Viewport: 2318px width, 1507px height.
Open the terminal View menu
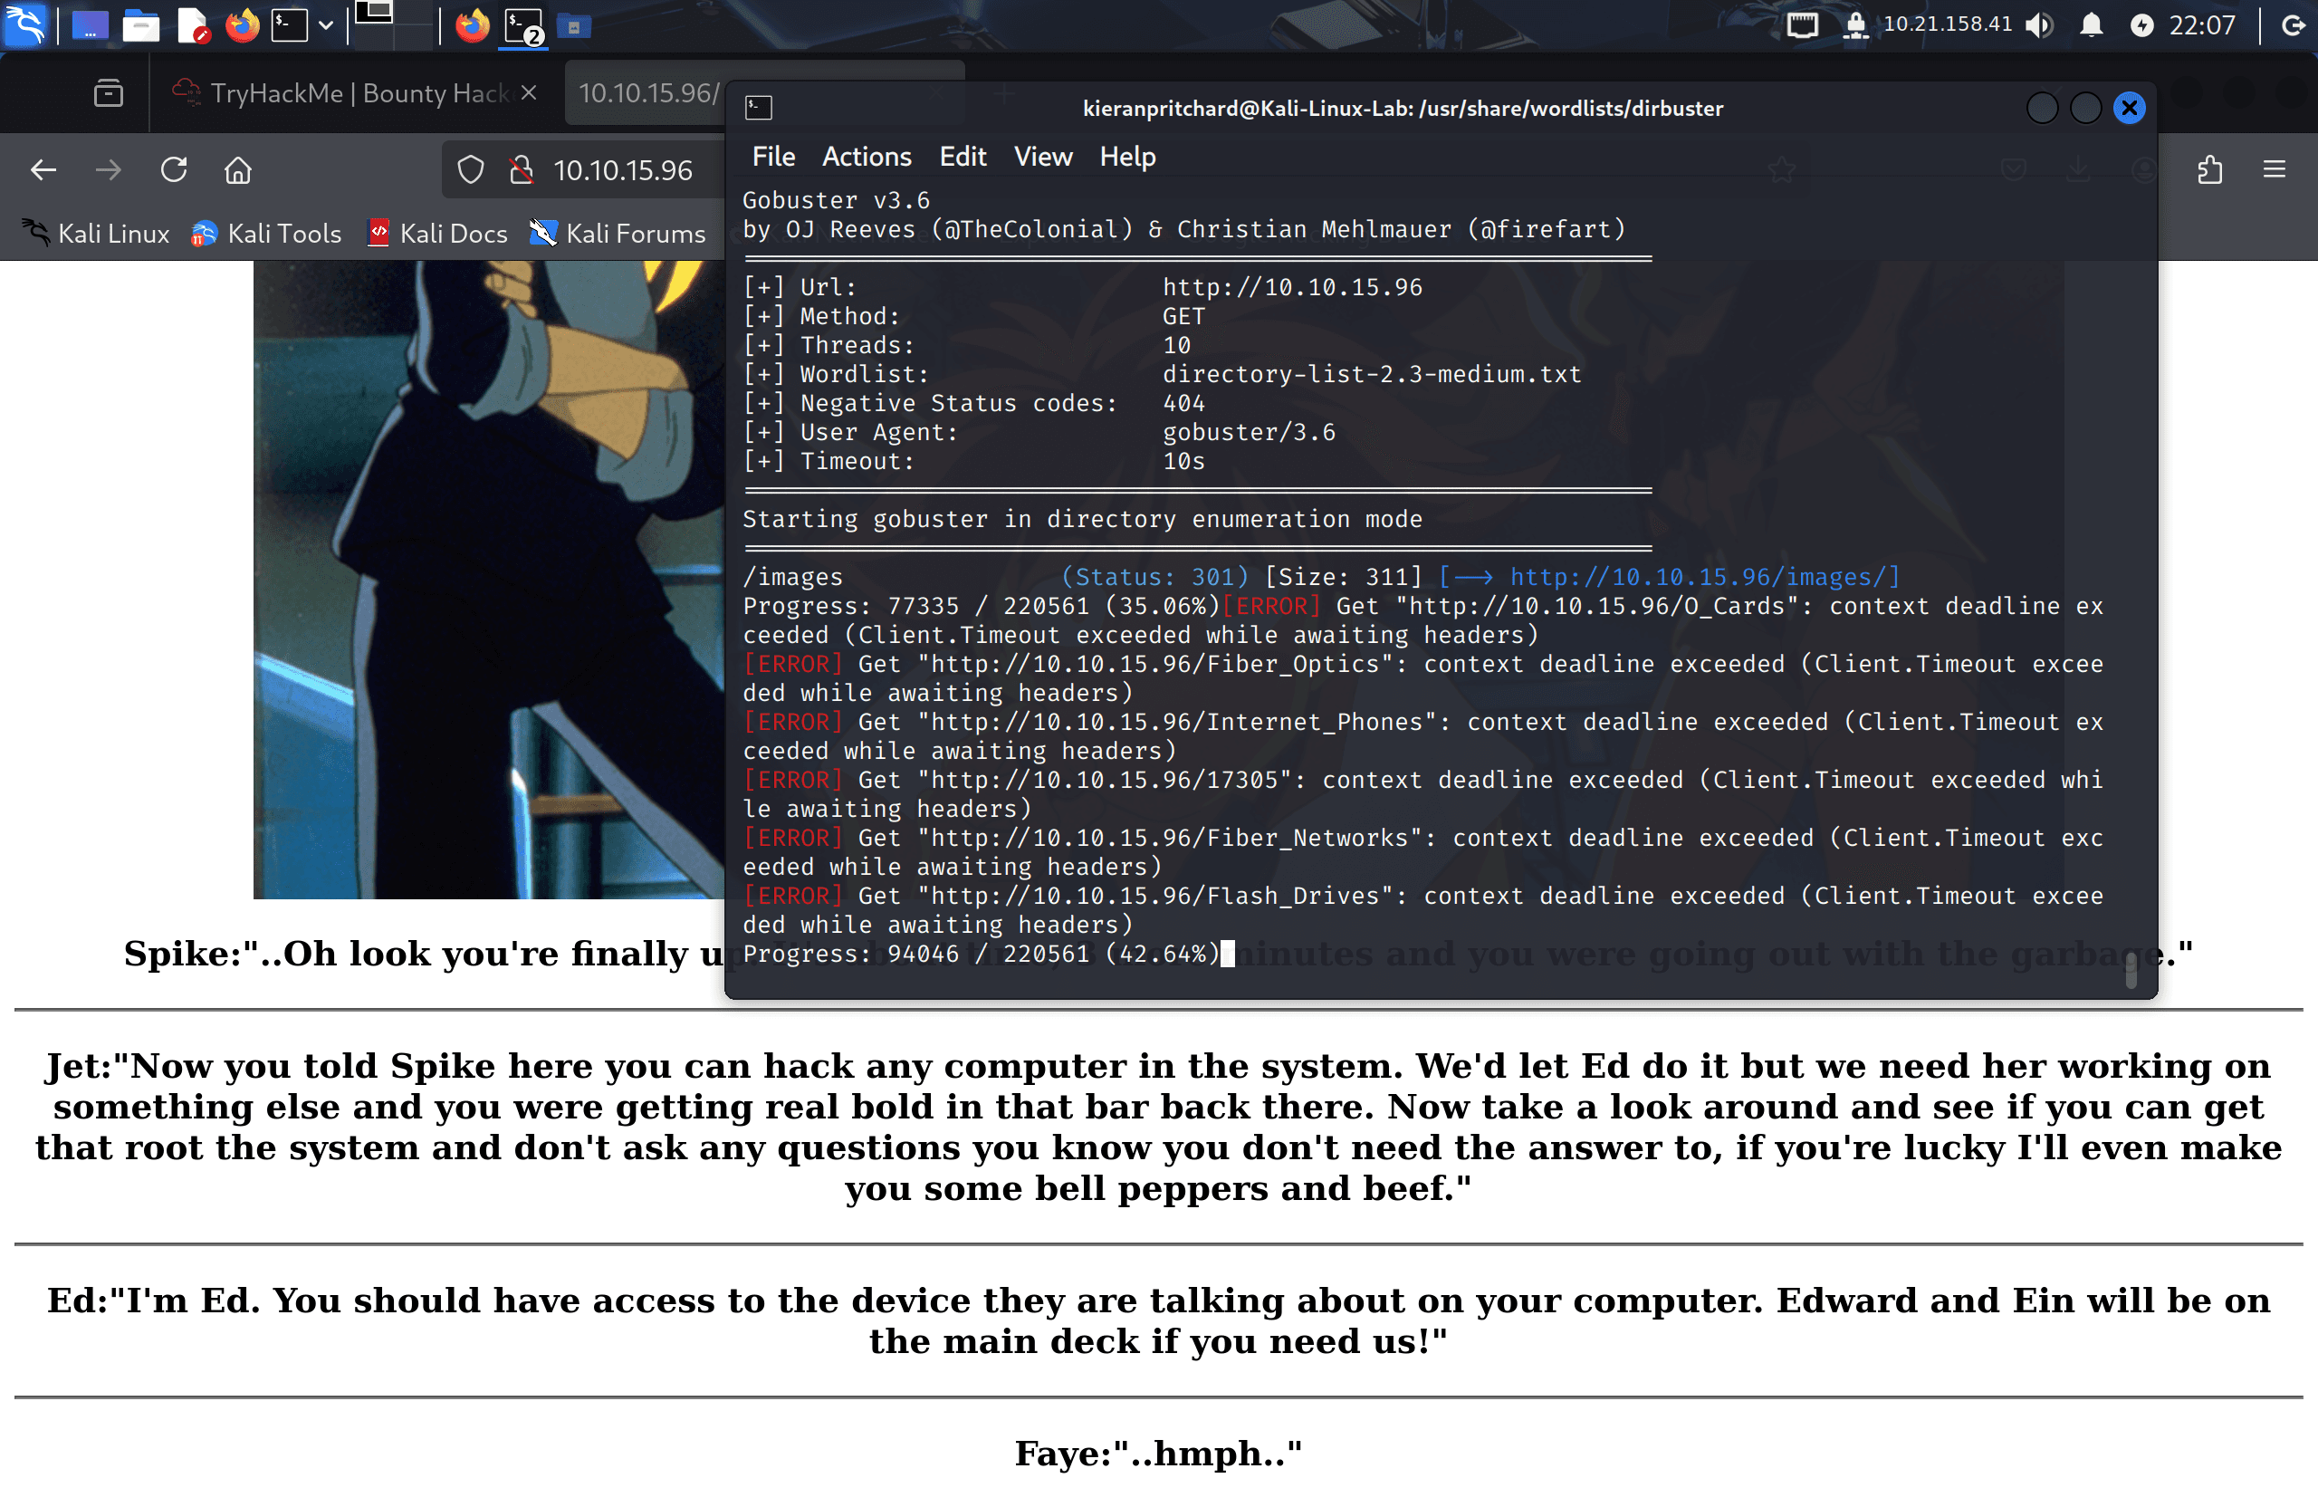click(1043, 157)
